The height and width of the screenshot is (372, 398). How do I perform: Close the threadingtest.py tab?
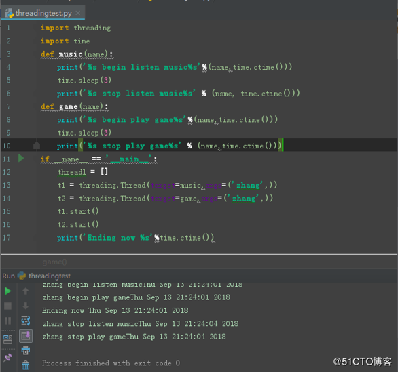coord(78,13)
